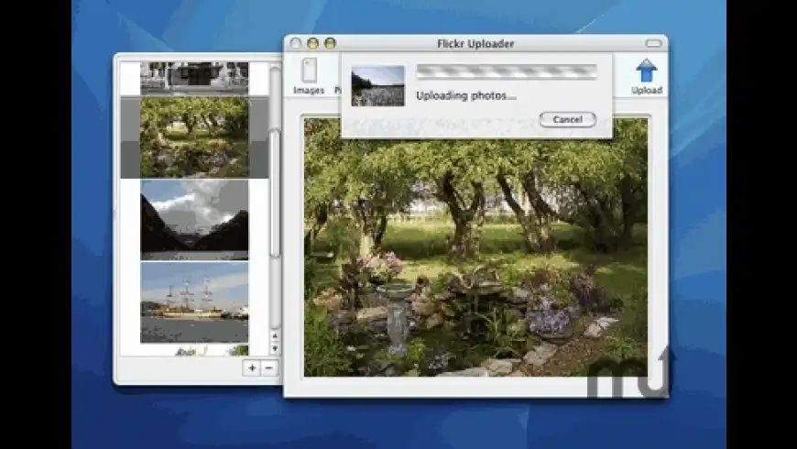797x449 pixels.
Task: Cancel the photo upload
Action: (567, 119)
